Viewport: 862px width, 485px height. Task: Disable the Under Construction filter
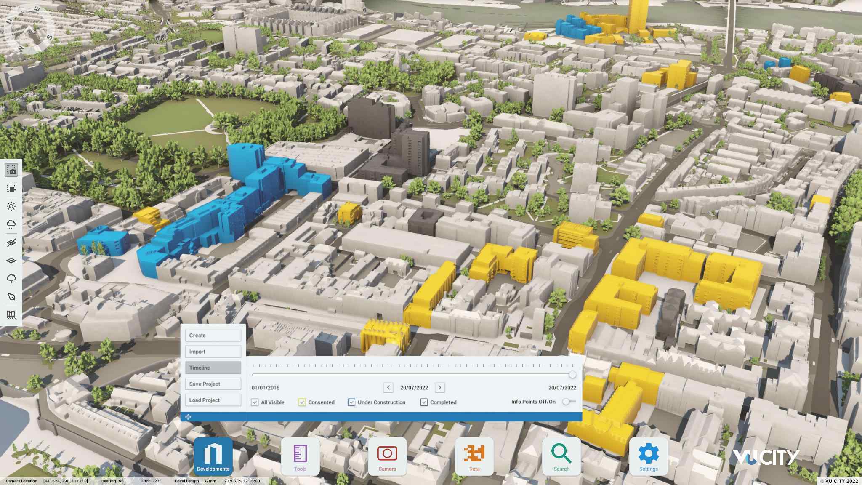point(351,402)
